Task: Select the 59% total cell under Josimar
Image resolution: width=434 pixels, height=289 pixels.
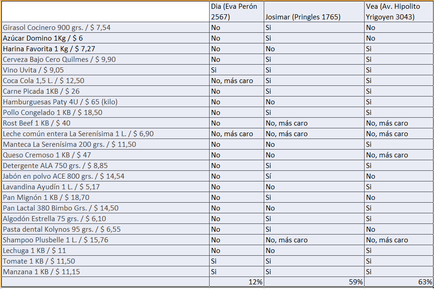Action: [x=314, y=282]
